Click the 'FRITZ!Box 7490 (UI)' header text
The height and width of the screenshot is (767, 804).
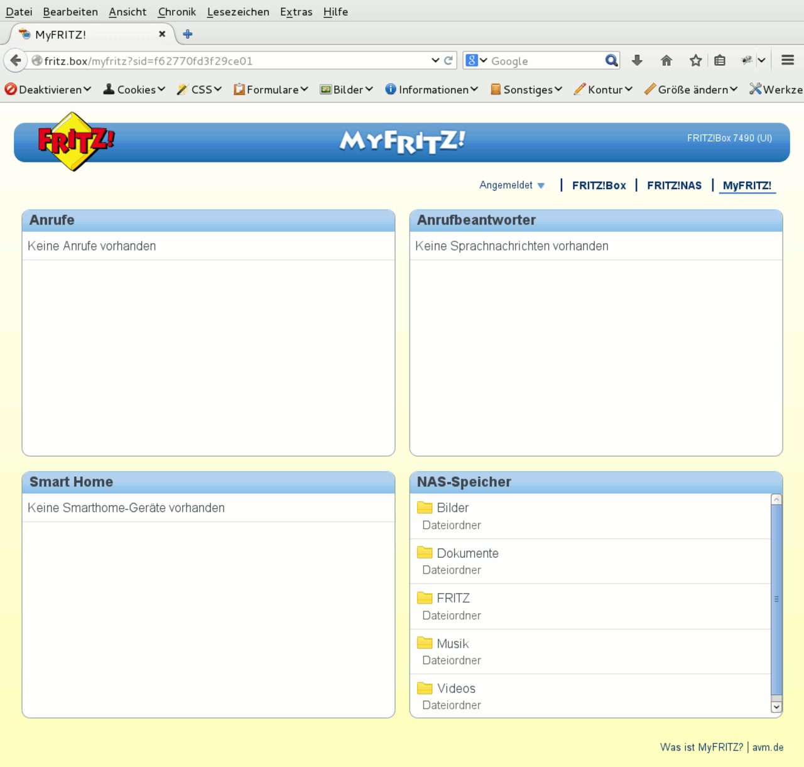pos(729,138)
